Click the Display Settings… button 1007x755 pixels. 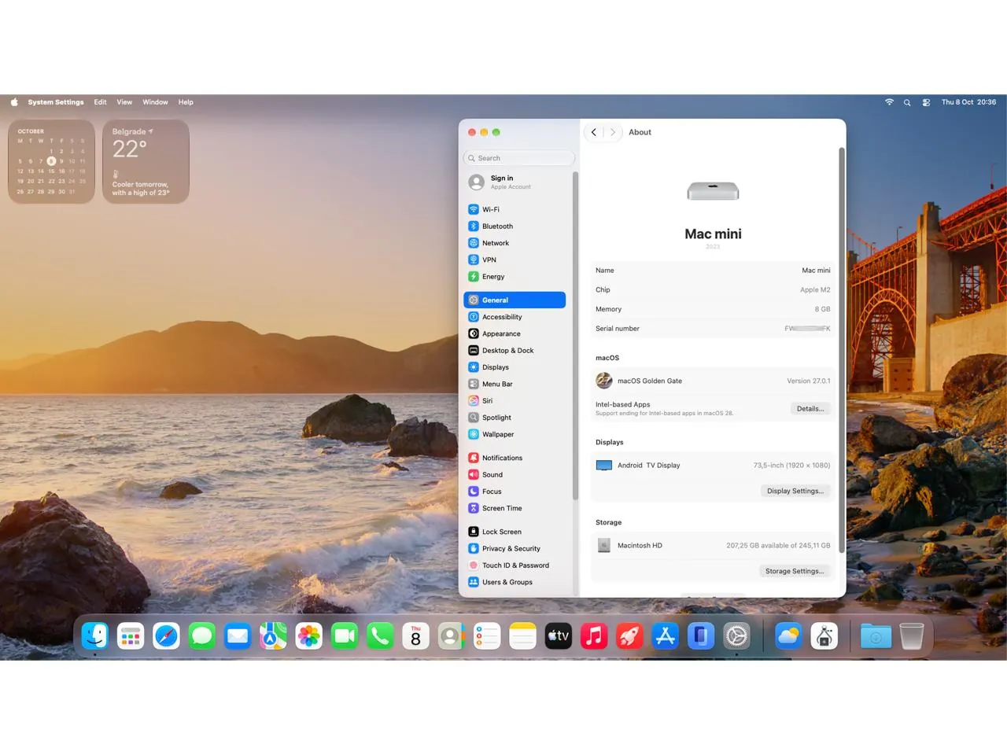tap(795, 491)
